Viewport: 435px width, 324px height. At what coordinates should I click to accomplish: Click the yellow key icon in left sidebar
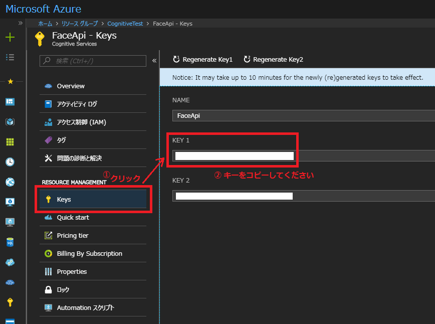coord(10,302)
